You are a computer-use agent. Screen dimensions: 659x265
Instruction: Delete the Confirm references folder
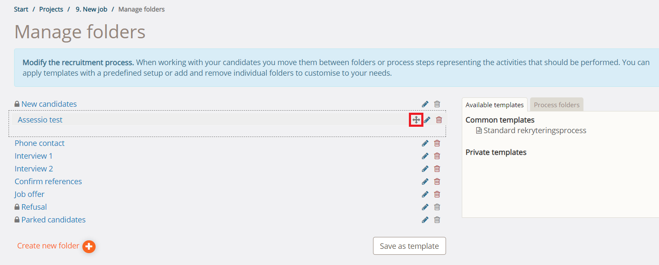(x=437, y=182)
